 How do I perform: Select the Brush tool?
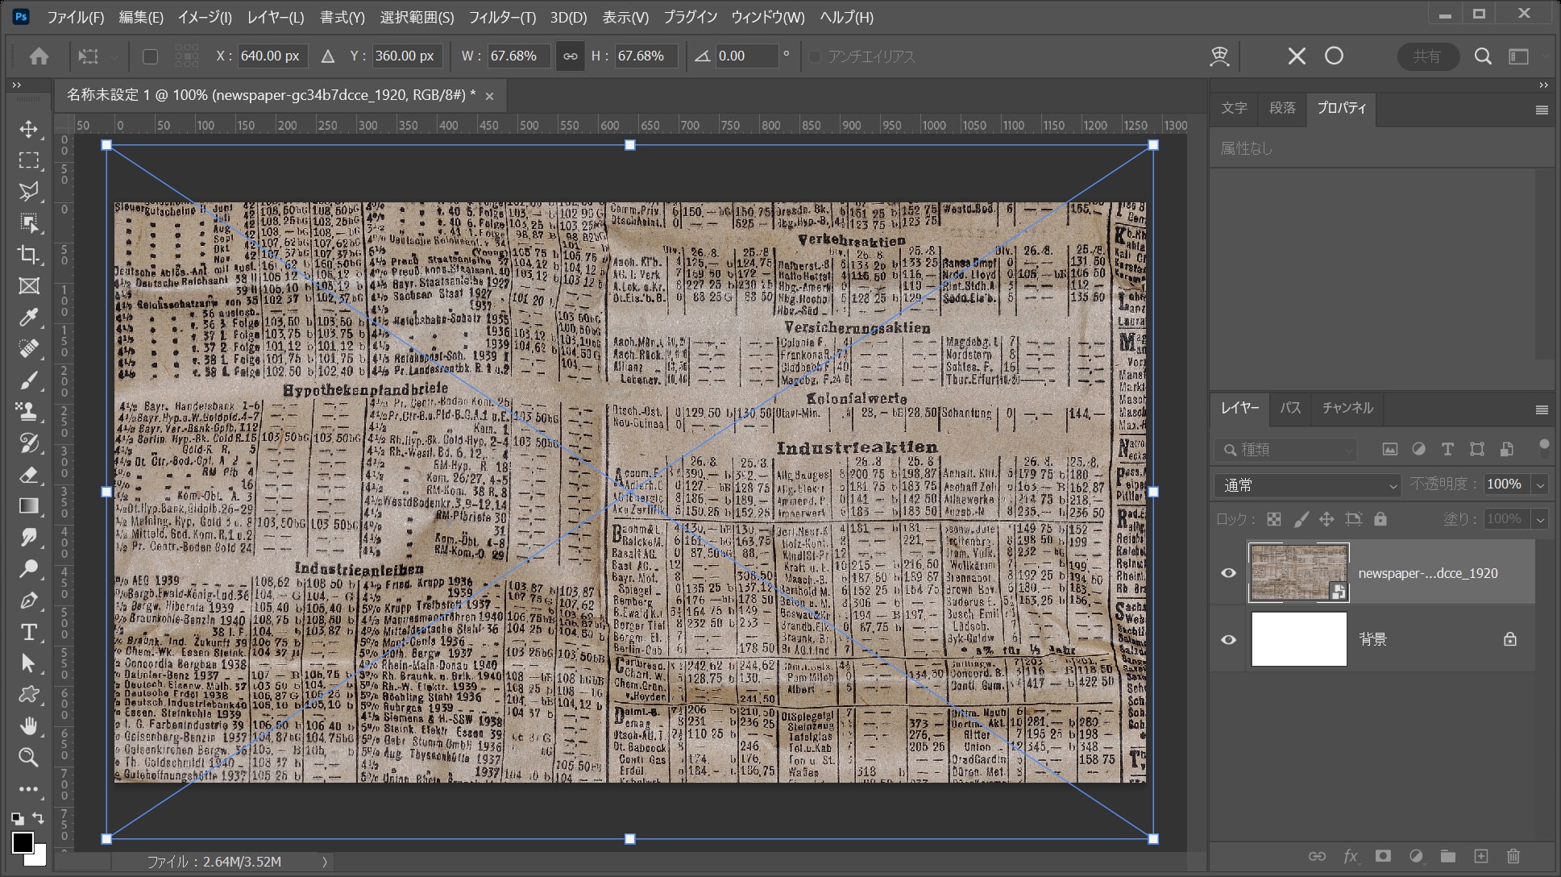pos(29,380)
